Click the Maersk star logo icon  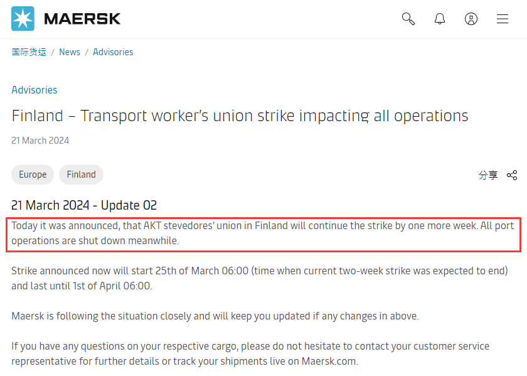23,18
